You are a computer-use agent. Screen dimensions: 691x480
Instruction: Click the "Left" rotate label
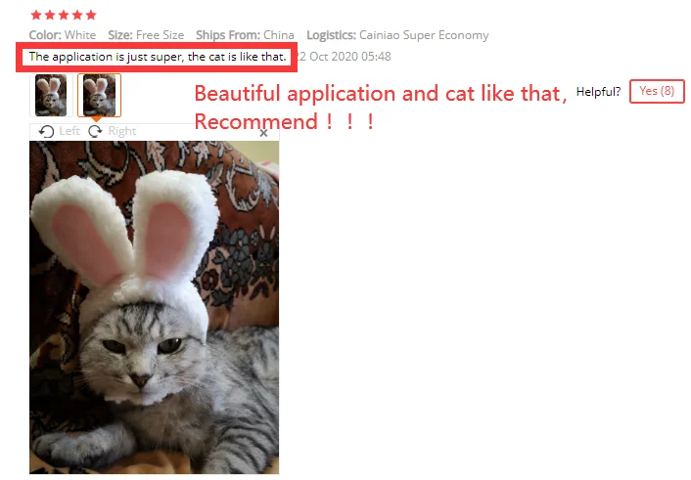click(x=69, y=131)
